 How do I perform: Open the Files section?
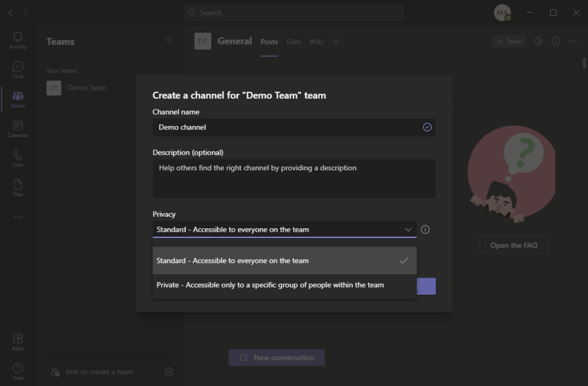(x=18, y=188)
